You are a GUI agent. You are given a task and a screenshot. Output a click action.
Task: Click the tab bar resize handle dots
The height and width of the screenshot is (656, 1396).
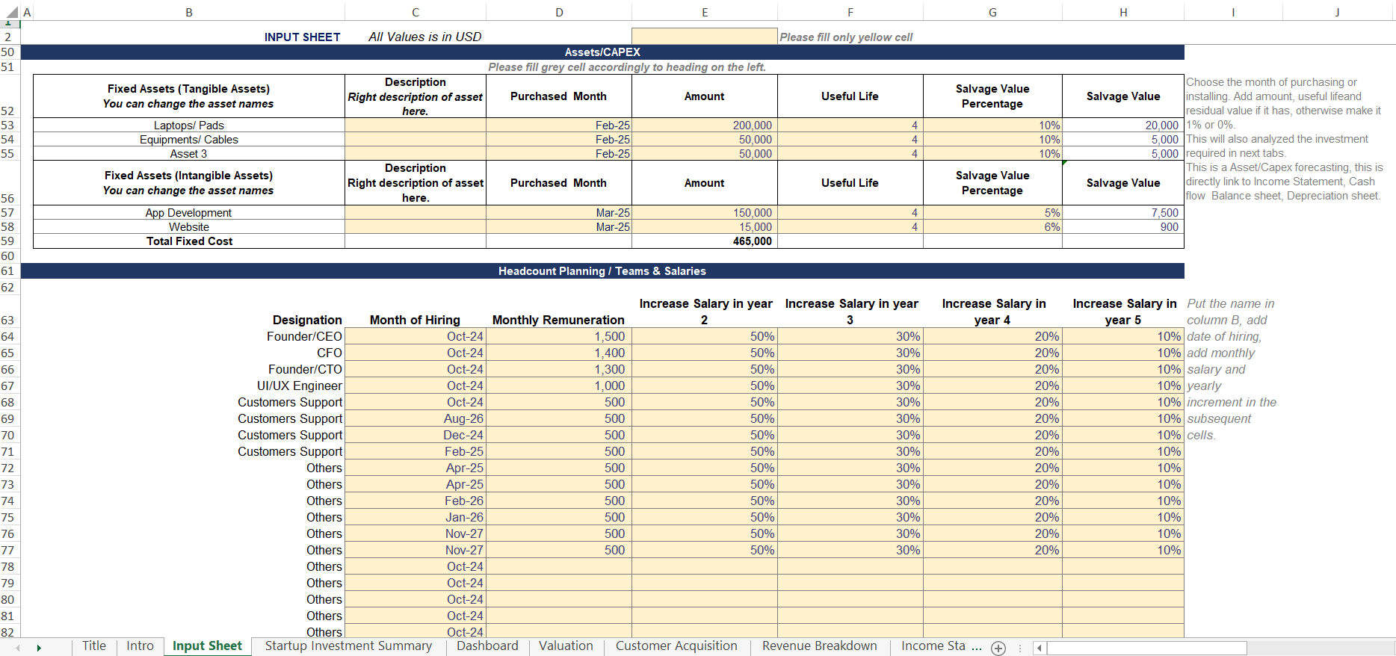coord(1019,648)
